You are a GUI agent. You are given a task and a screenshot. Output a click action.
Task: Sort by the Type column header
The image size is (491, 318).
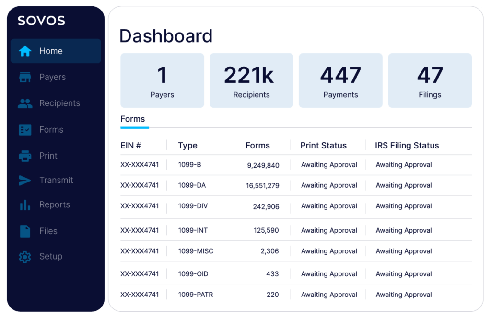pyautogui.click(x=187, y=146)
